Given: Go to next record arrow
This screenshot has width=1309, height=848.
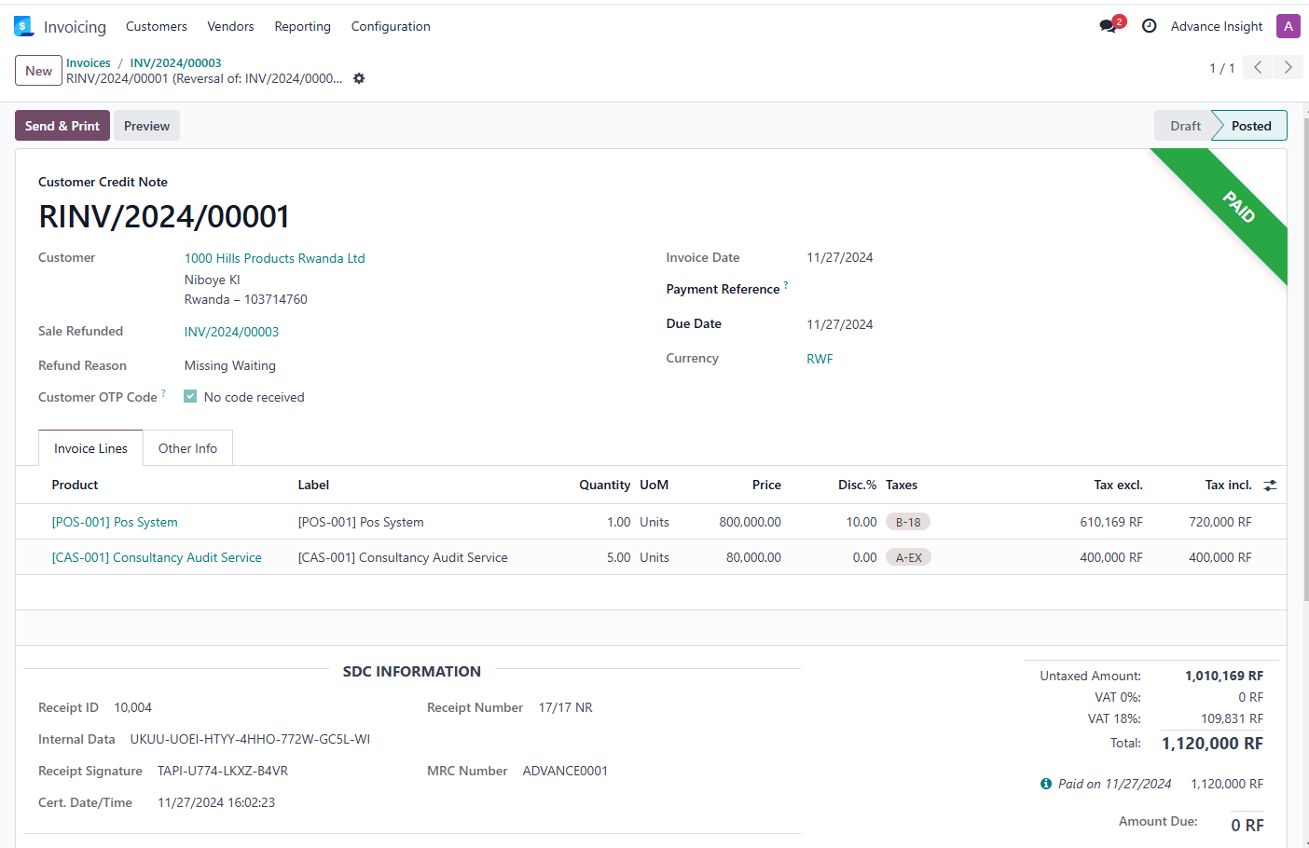Looking at the screenshot, I should click(x=1288, y=67).
